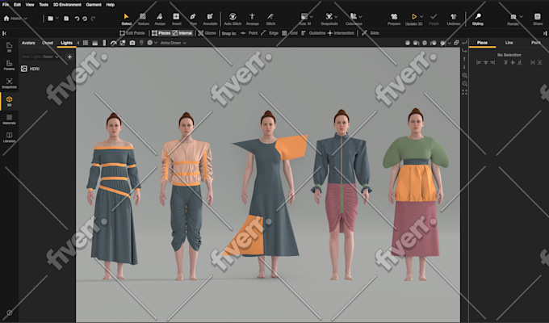Open the 3D Environment menu
Viewport: 549px width, 323px height.
click(67, 5)
